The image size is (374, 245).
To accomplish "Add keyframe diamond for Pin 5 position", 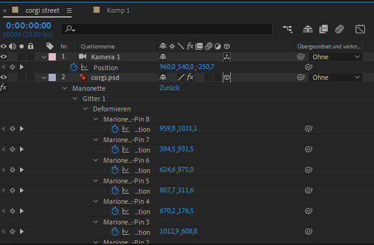I will 12,191.
